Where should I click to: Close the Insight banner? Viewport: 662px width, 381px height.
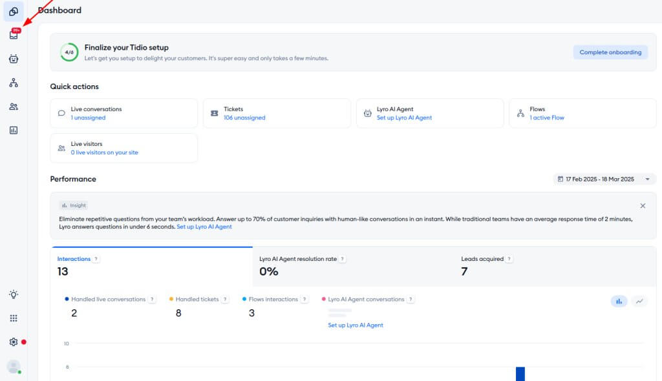point(643,206)
